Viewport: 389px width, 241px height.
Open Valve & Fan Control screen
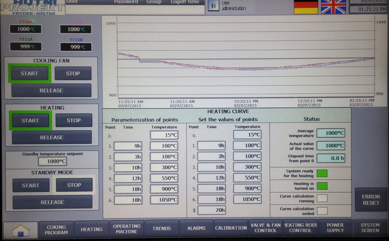click(266, 228)
